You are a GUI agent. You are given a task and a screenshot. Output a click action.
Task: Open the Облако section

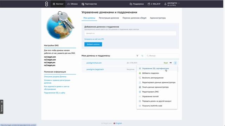pos(72,4)
